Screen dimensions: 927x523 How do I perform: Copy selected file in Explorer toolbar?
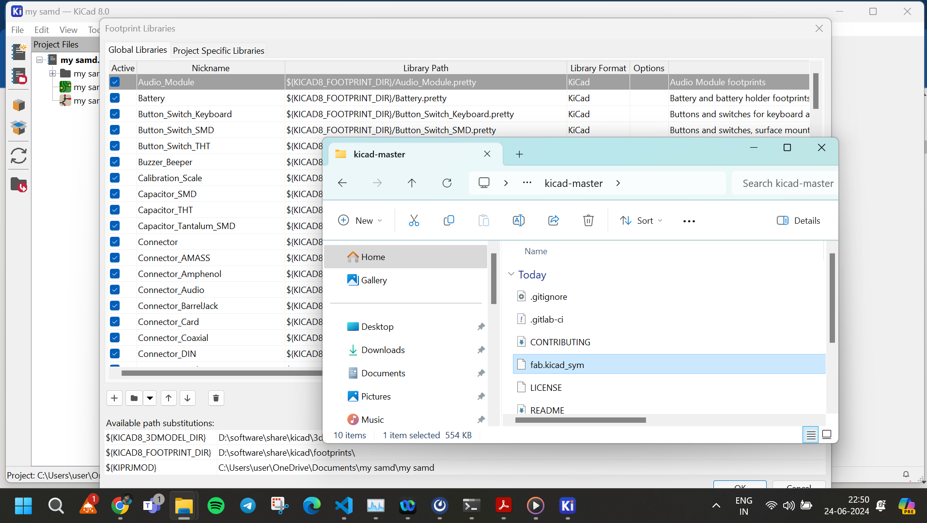click(449, 220)
